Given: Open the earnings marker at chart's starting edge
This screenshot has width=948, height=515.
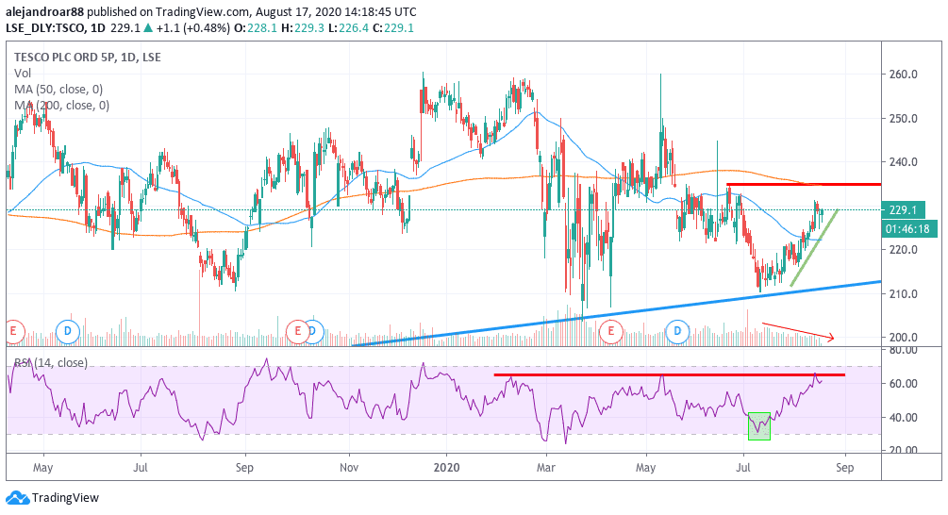Looking at the screenshot, I should coord(14,331).
